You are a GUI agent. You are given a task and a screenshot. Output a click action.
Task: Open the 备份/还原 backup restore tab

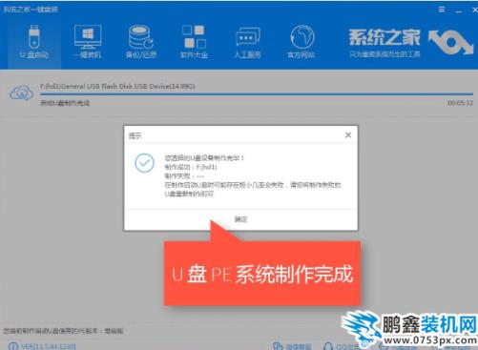[x=141, y=42]
